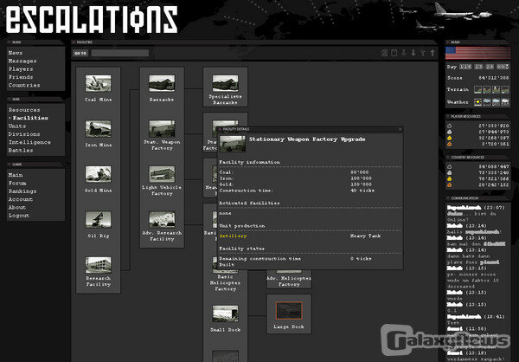Viewport: 519px width, 362px height.
Task: Open the Divisions menu item
Action: [24, 134]
